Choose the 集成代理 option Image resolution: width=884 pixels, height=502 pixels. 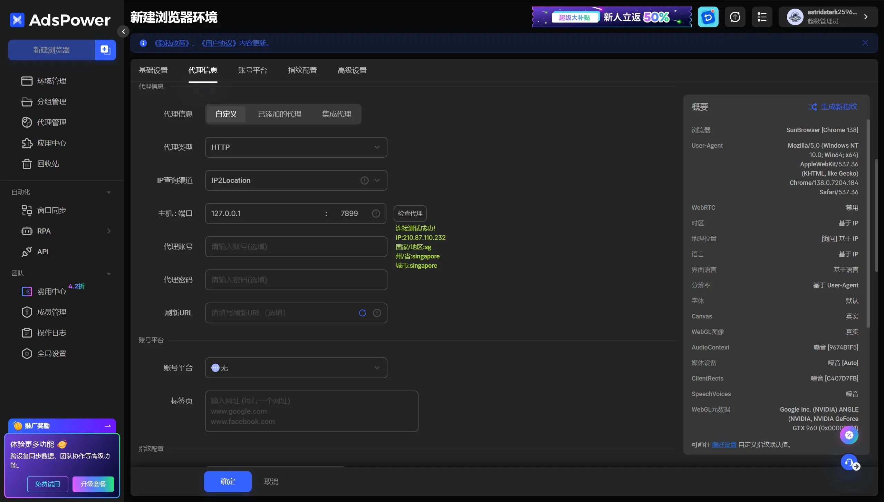(x=336, y=114)
